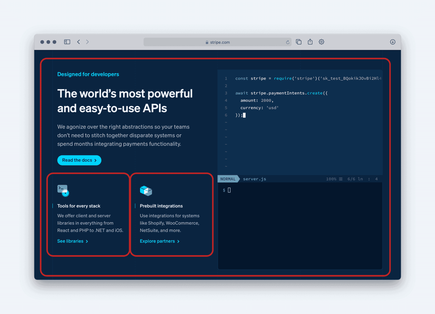Show downloads with the download icon
The image size is (435, 314).
coord(393,42)
